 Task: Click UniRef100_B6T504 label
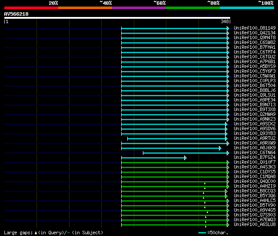pos(255,86)
